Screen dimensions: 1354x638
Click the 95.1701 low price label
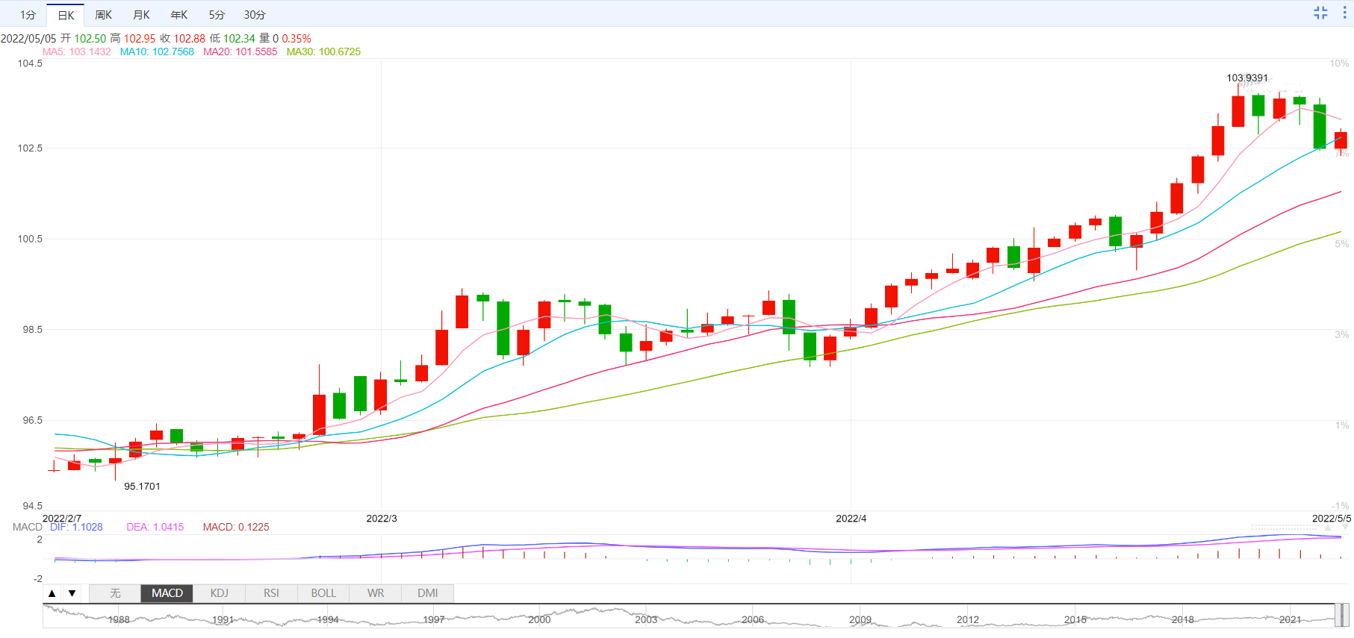[142, 487]
